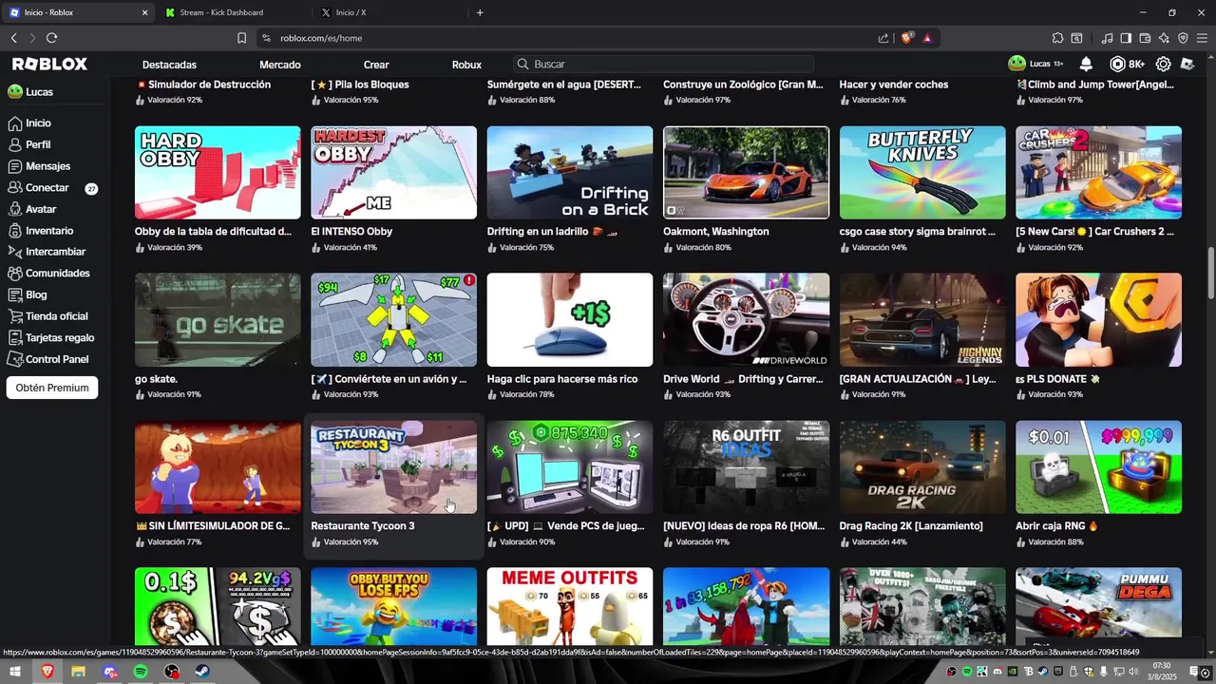Open Destacadas in top navigation
This screenshot has height=684, width=1216.
click(169, 65)
